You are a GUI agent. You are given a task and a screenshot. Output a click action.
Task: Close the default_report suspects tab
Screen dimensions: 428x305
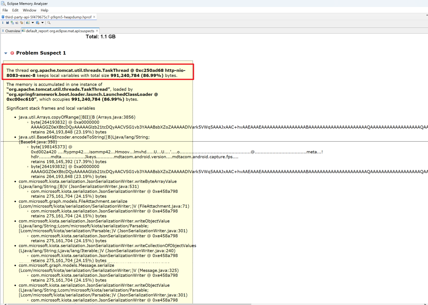tap(97, 31)
